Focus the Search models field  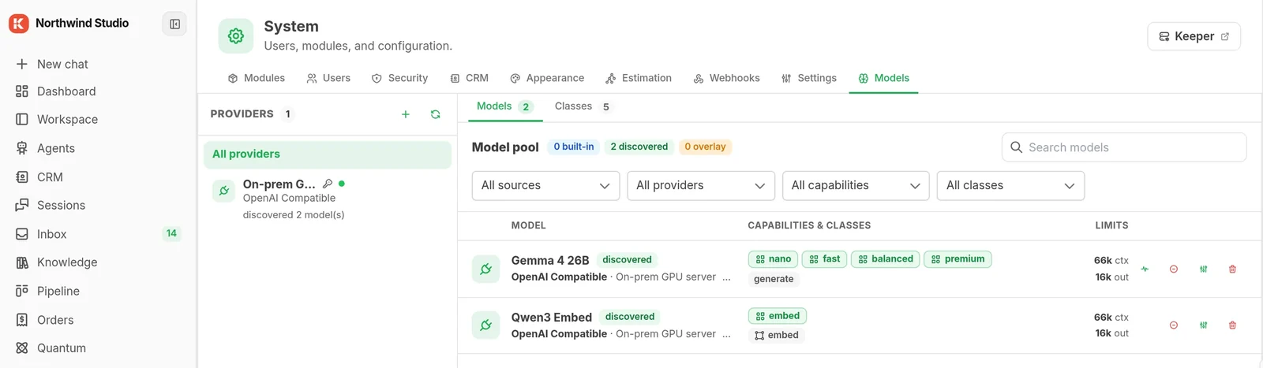coord(1124,147)
